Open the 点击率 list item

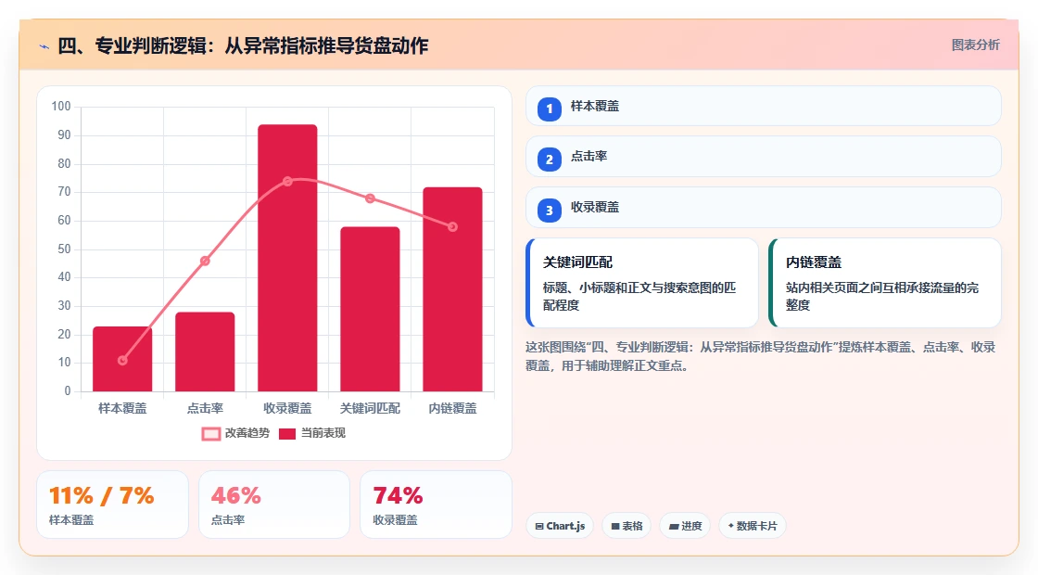[764, 157]
